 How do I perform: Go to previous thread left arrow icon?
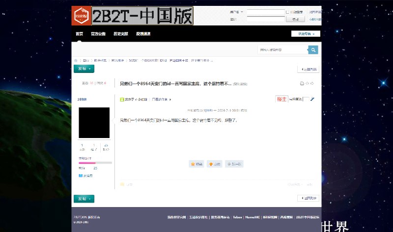coord(308,83)
